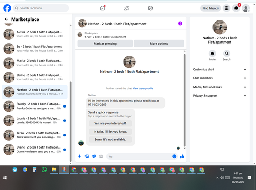
Task: Click the conversation list scrollbar
Action: click(70, 122)
